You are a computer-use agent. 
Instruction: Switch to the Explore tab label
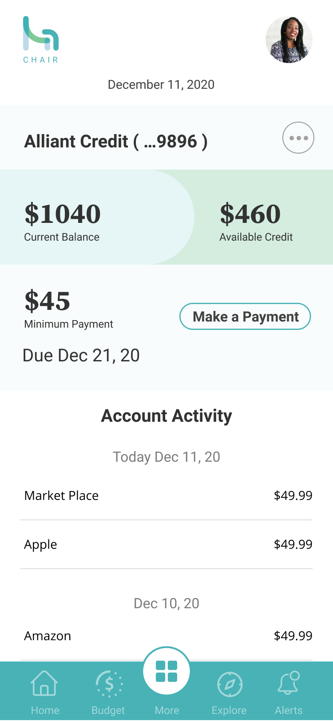229,710
